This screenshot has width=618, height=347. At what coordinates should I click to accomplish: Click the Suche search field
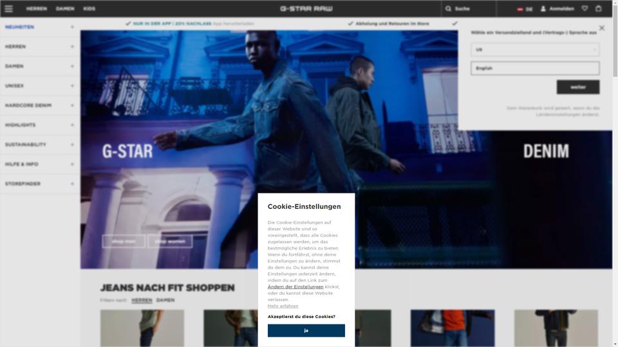tap(469, 8)
